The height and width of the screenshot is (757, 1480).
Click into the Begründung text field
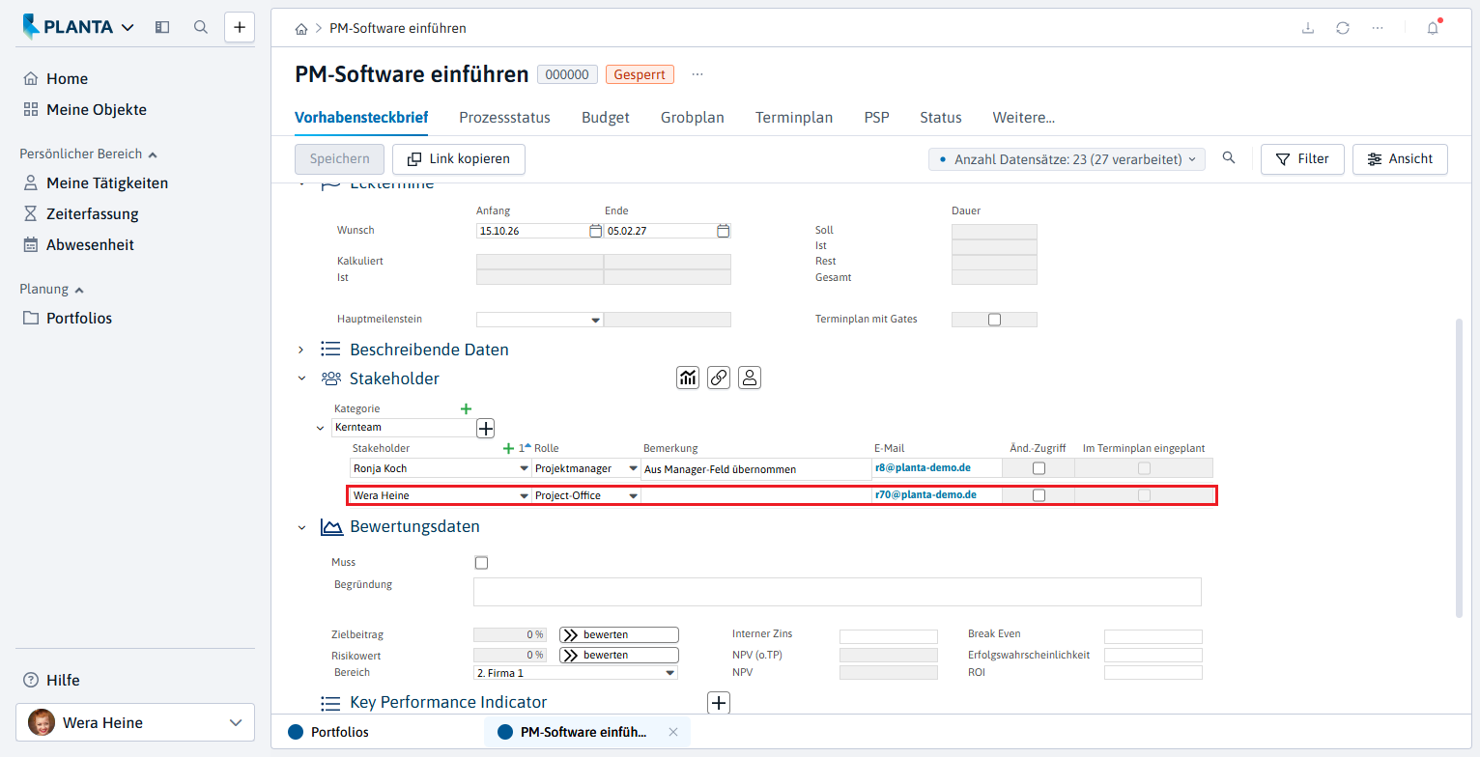pyautogui.click(x=838, y=592)
